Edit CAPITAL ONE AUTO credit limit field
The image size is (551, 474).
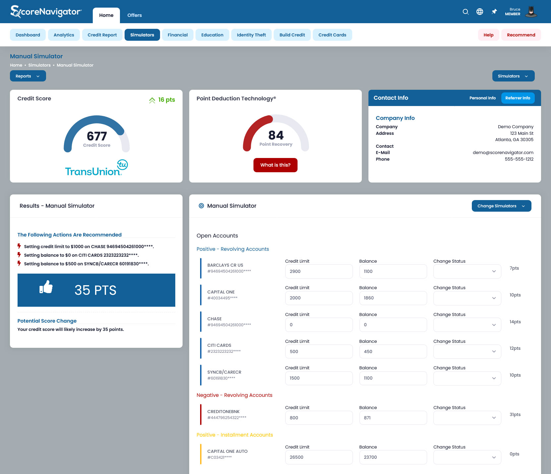(x=319, y=457)
